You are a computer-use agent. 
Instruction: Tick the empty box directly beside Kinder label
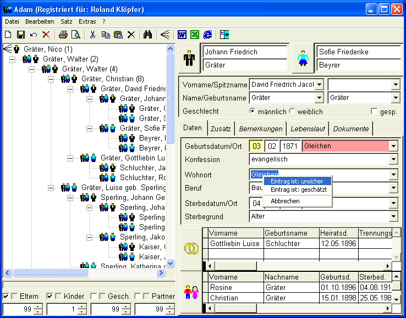(x=59, y=296)
